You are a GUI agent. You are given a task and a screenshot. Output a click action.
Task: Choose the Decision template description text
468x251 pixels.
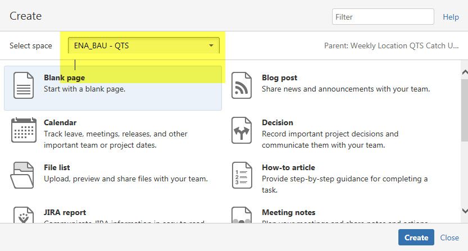330,139
